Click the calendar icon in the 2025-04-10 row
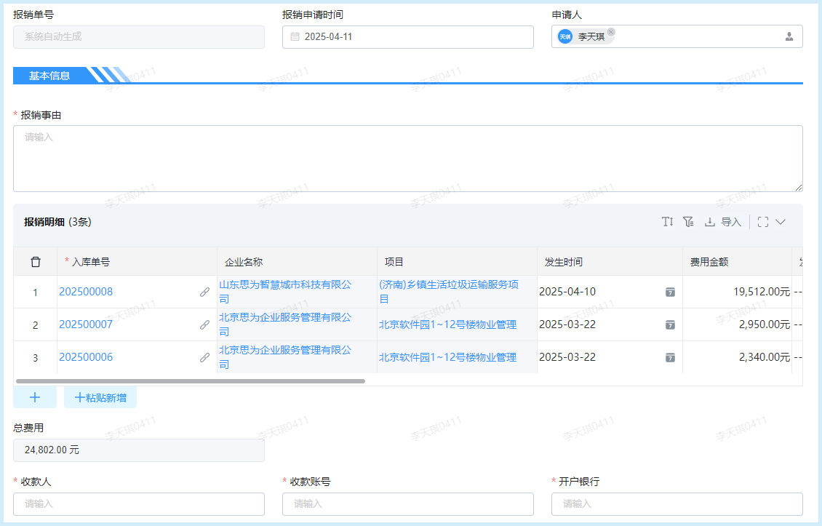The image size is (822, 526). click(669, 292)
